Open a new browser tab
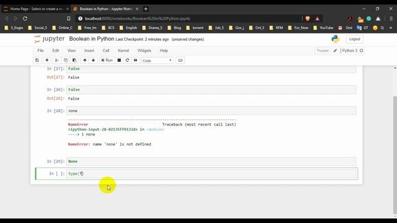The width and height of the screenshot is (397, 223). click(x=146, y=9)
